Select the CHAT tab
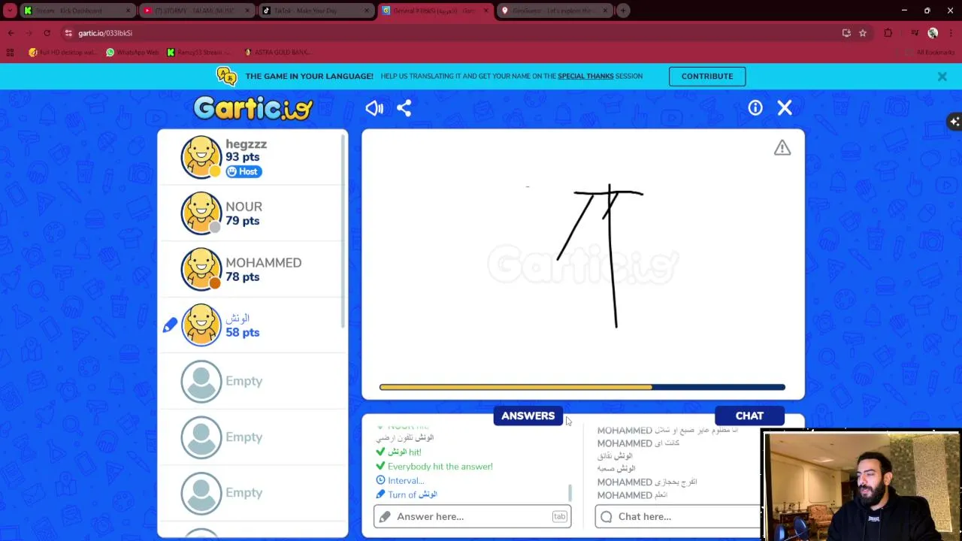Screen dimensions: 962x541 click(749, 416)
